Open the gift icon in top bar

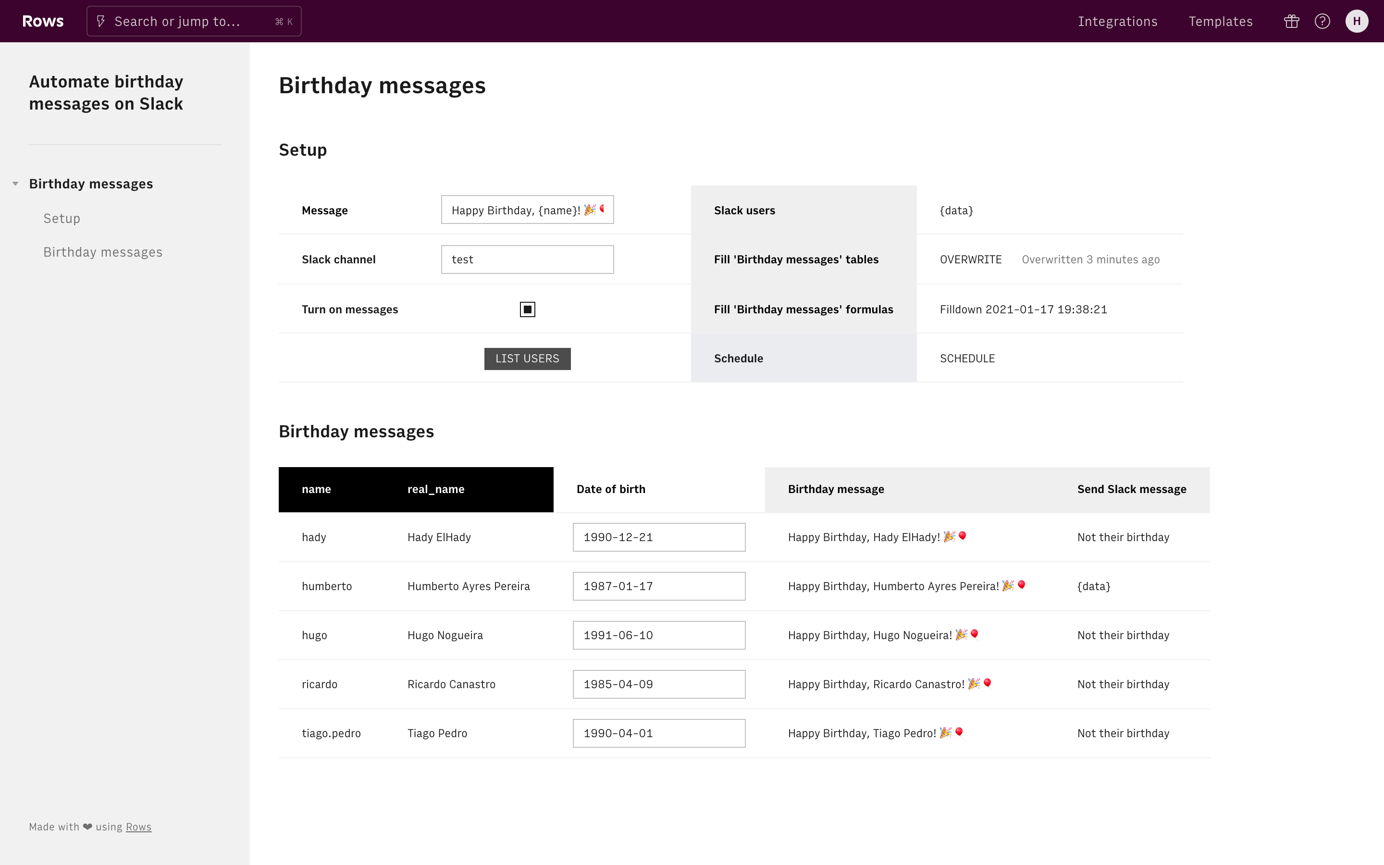[1291, 21]
